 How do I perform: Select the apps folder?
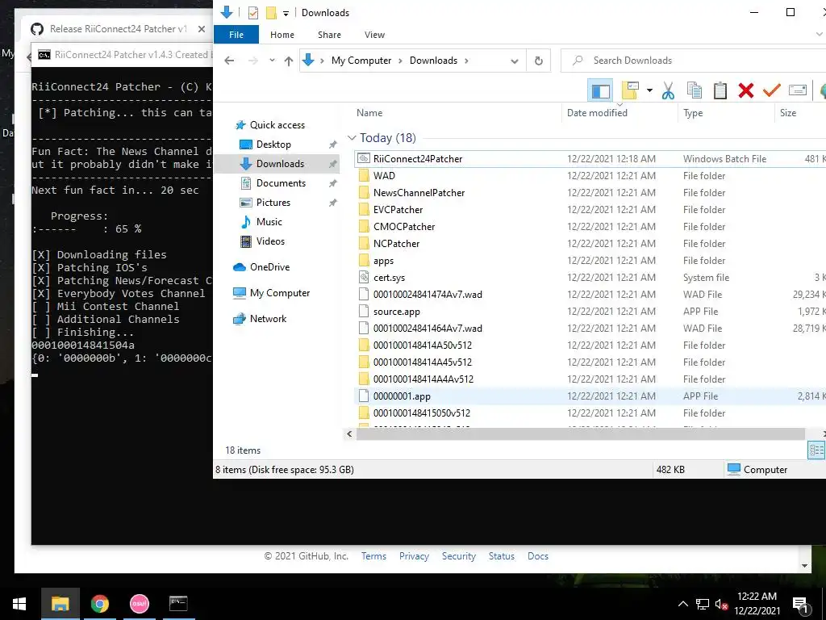(x=383, y=261)
